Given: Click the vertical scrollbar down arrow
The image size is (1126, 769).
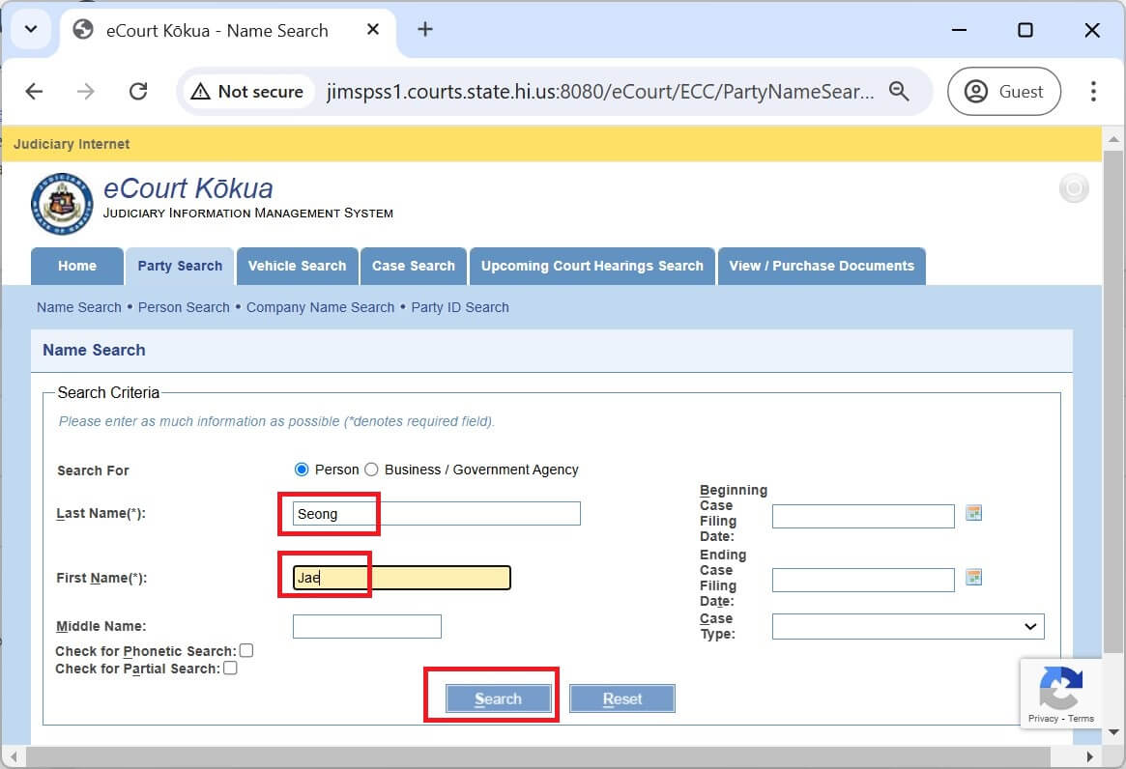Looking at the screenshot, I should (1113, 732).
